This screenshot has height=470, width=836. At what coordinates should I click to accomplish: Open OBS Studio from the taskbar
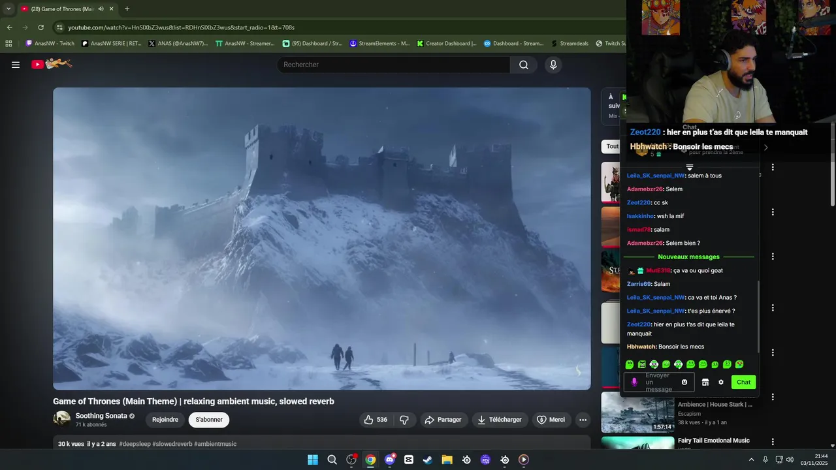click(x=351, y=460)
